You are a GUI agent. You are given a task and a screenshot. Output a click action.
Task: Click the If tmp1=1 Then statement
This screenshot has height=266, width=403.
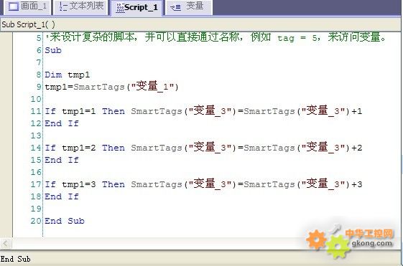[x=203, y=111]
